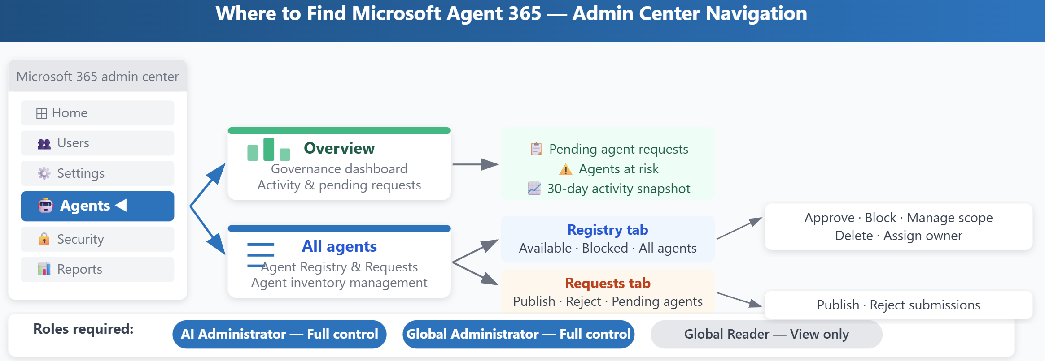This screenshot has height=361, width=1045.
Task: Click the pending agent requests clipboard icon
Action: (x=536, y=149)
